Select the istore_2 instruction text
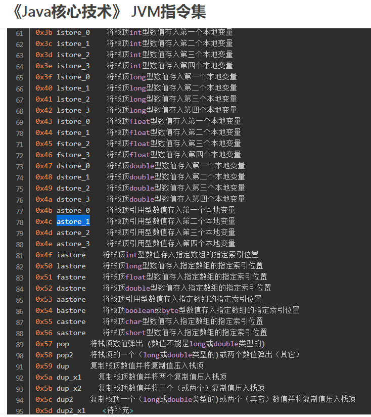The height and width of the screenshot is (417, 371). [73, 55]
